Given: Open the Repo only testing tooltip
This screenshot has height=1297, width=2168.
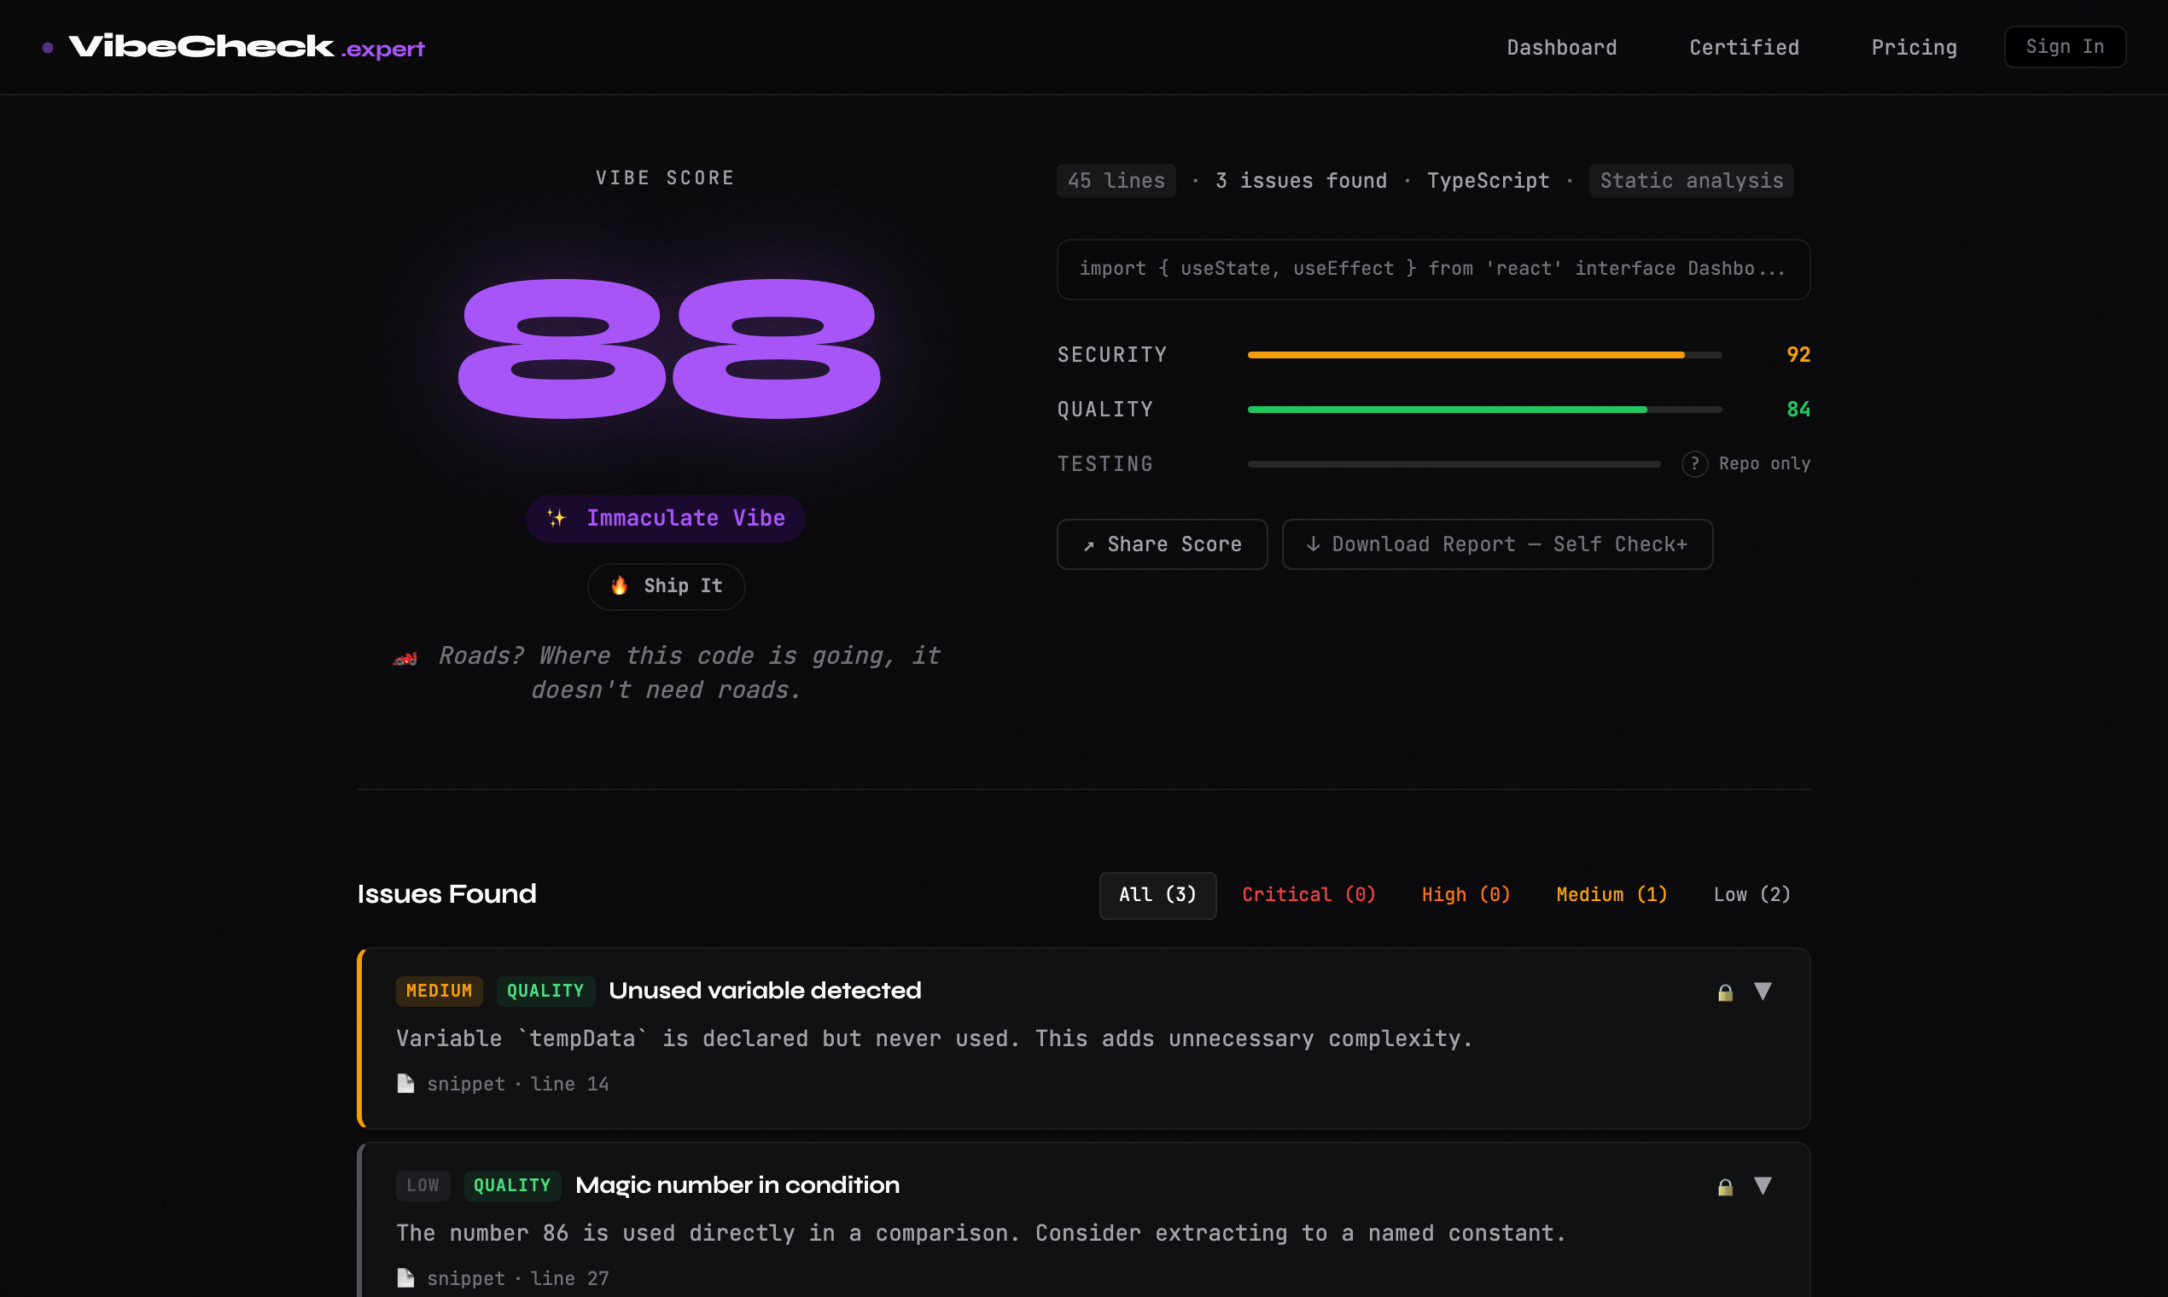Looking at the screenshot, I should coord(1695,464).
